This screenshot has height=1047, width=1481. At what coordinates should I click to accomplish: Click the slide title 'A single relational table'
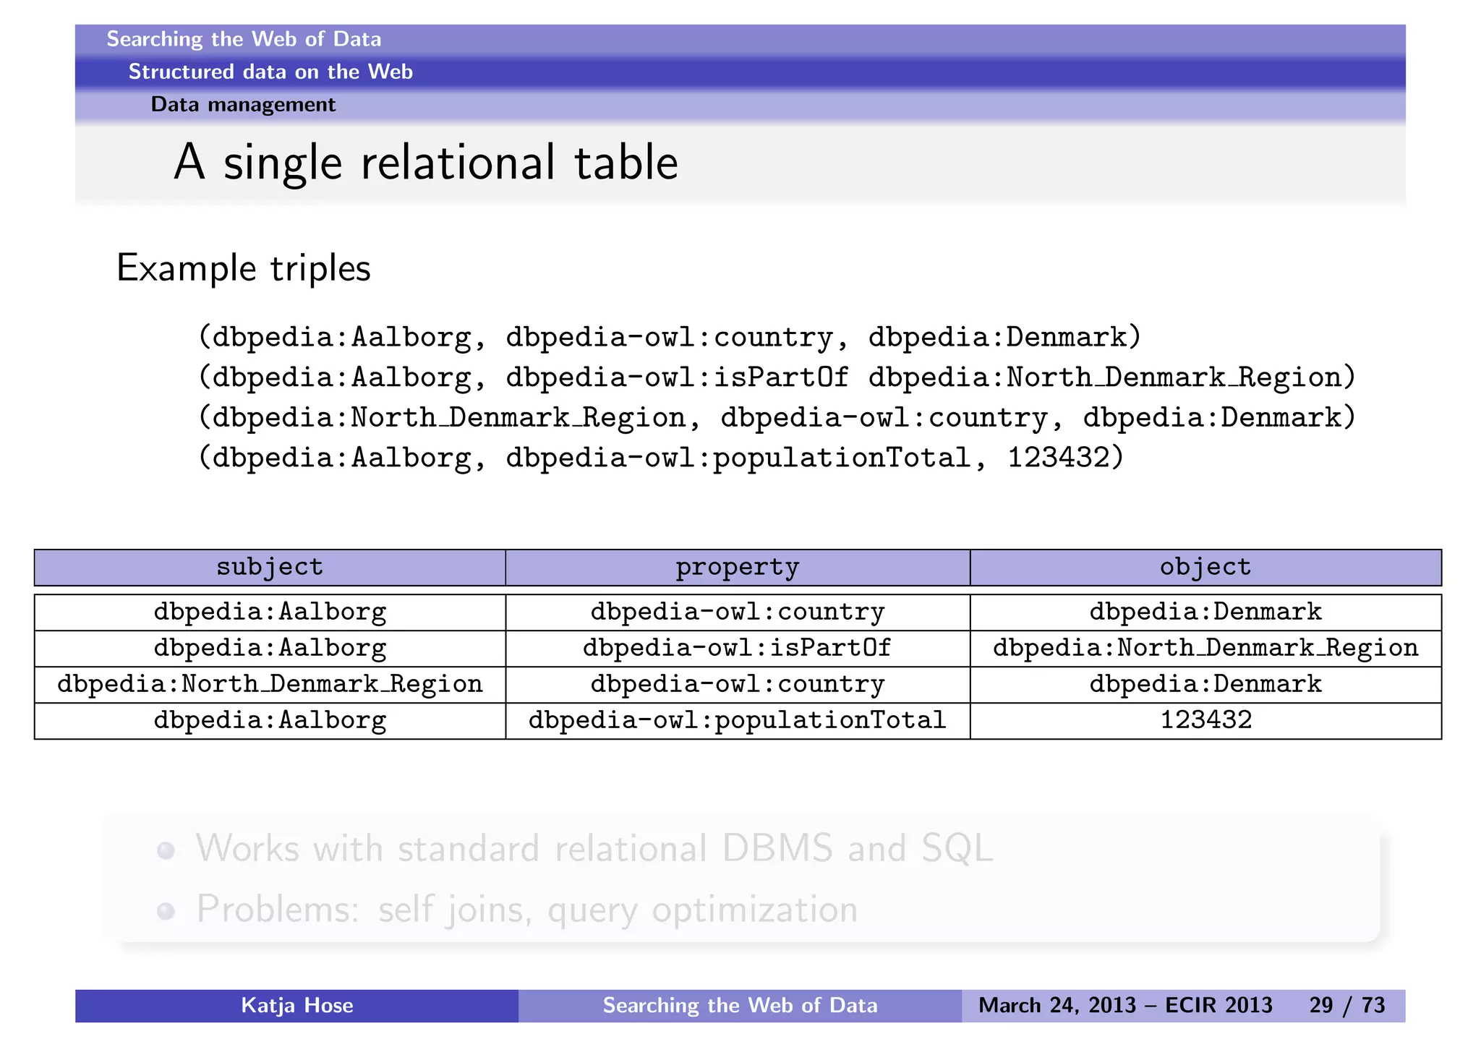[x=426, y=163]
